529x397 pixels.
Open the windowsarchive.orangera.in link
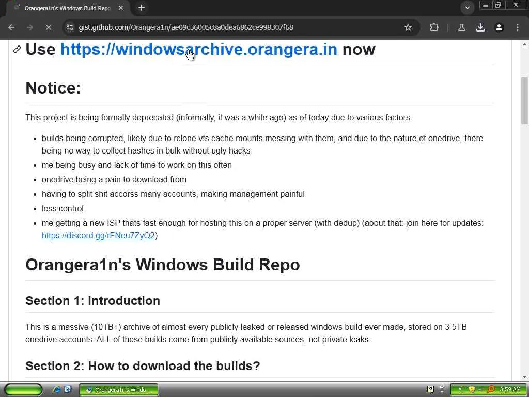pos(199,49)
